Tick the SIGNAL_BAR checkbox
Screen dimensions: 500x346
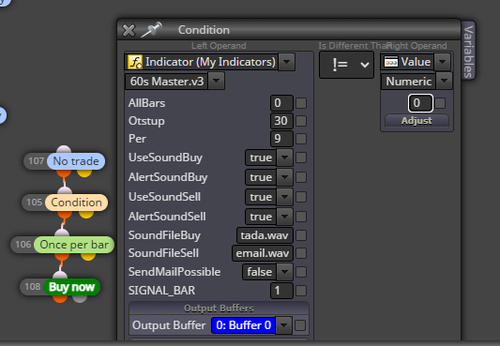click(301, 291)
